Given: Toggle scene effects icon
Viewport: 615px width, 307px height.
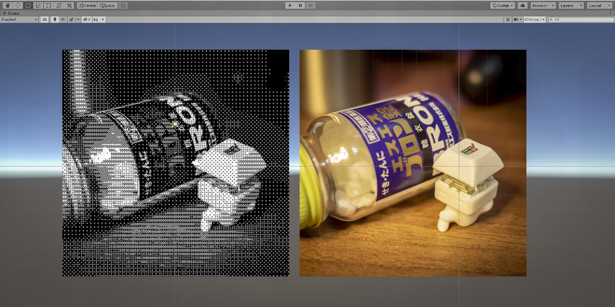Looking at the screenshot, I should (x=72, y=19).
